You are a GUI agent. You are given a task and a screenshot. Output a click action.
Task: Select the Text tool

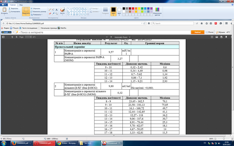[x=57, y=10]
